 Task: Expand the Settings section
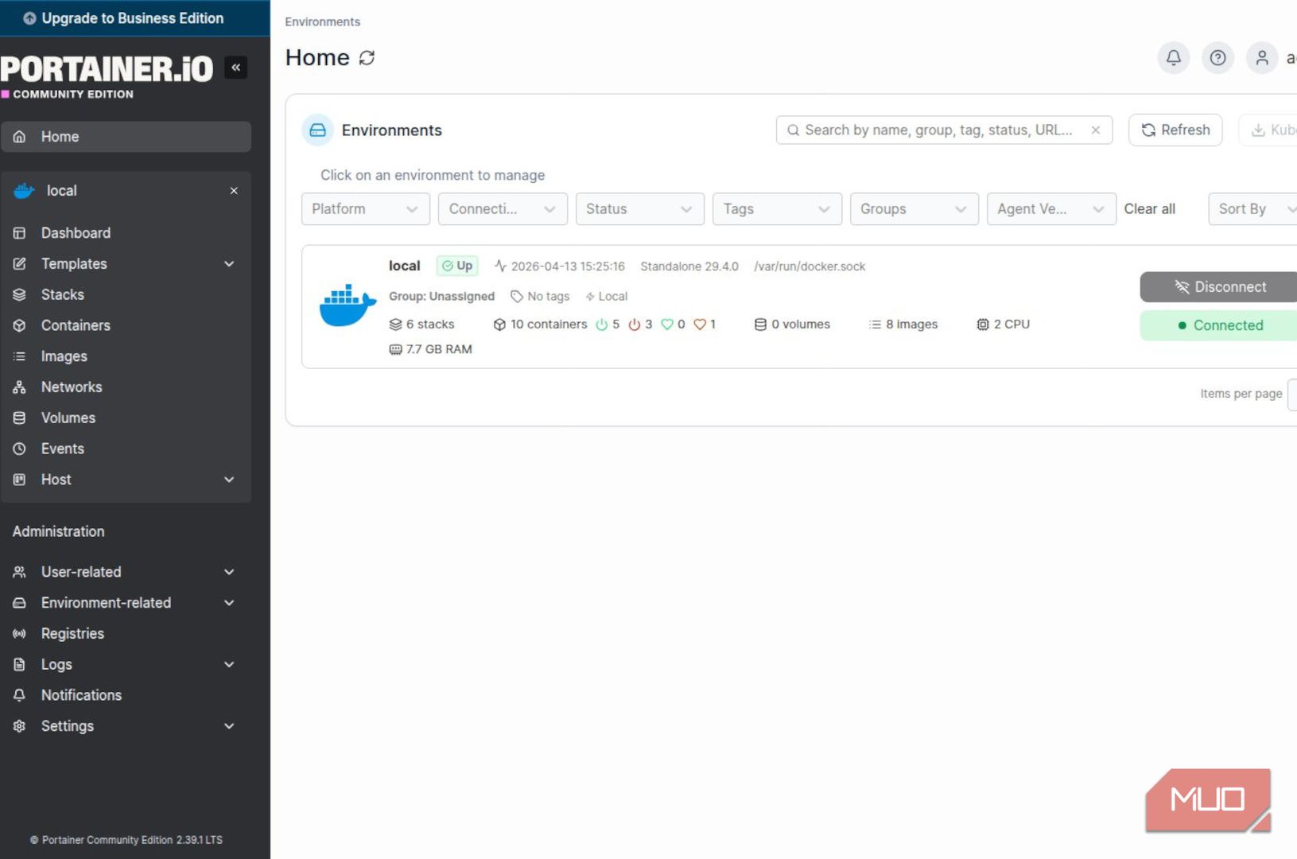[x=126, y=726]
